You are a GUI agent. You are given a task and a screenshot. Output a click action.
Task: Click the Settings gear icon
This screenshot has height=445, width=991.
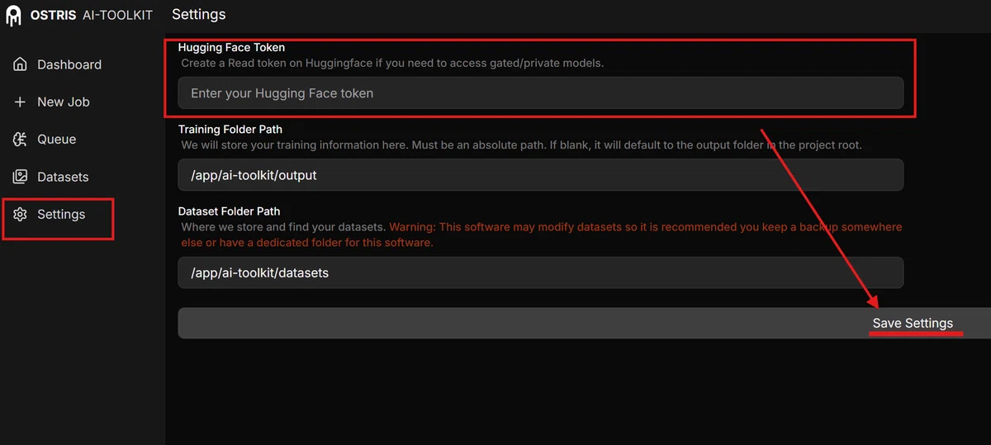(21, 215)
